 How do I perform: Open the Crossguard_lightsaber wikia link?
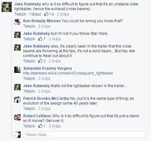click(68, 73)
